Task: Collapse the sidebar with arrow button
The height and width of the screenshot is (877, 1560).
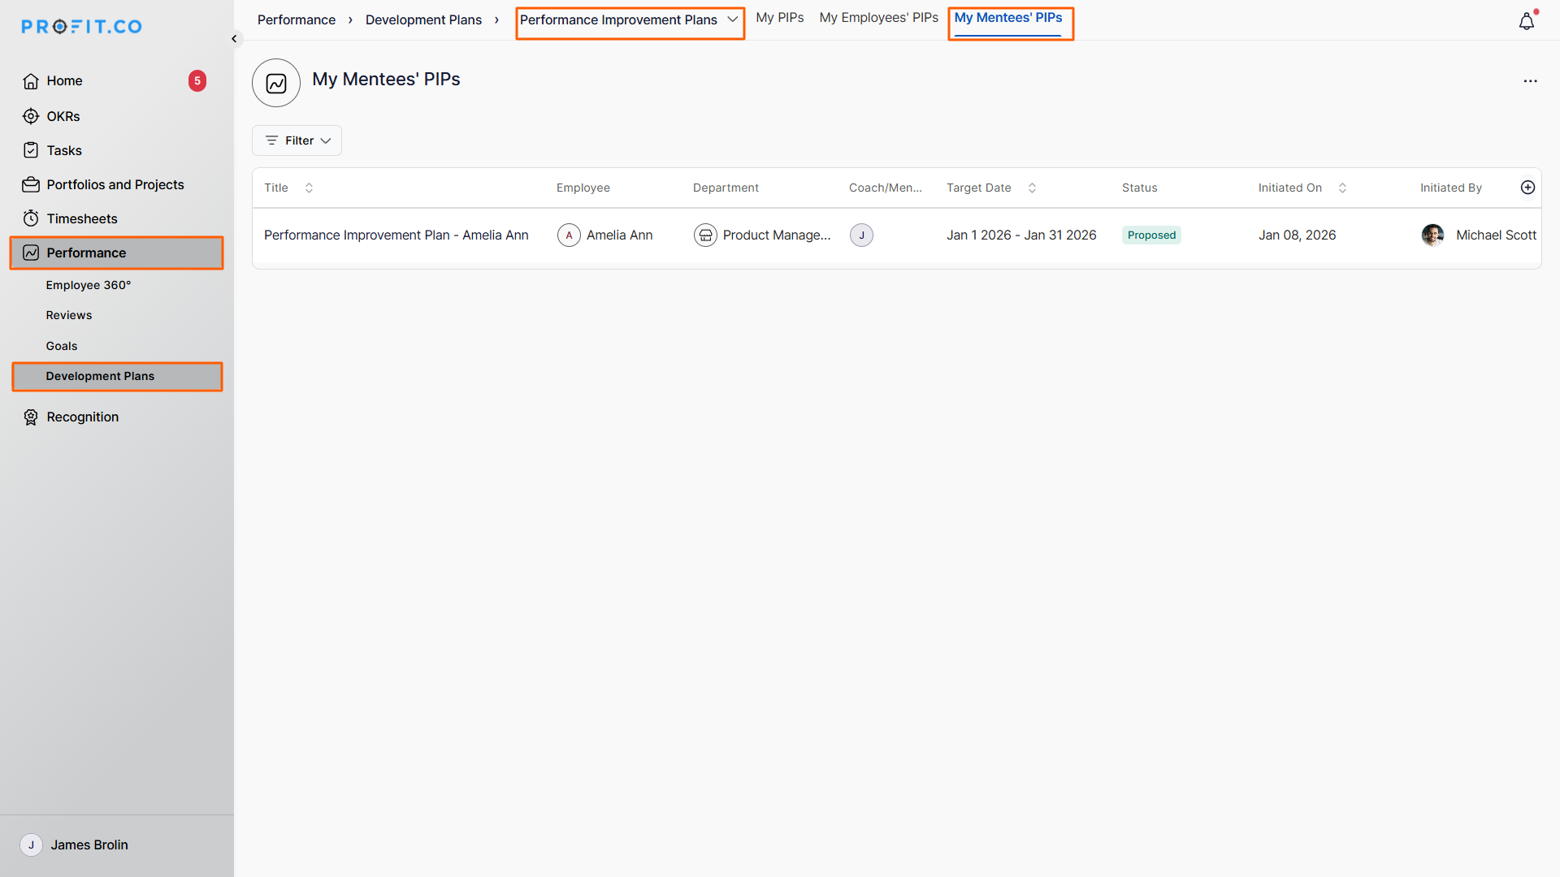Action: (234, 39)
